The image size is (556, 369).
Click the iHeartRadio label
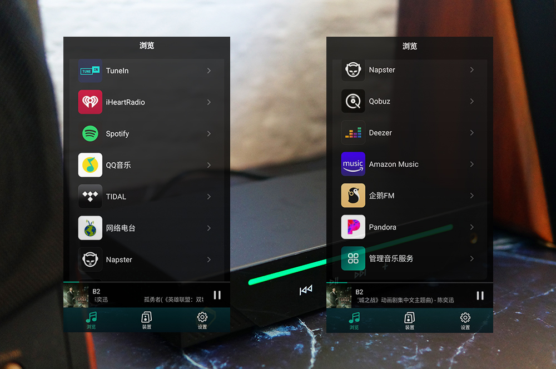[x=126, y=102]
